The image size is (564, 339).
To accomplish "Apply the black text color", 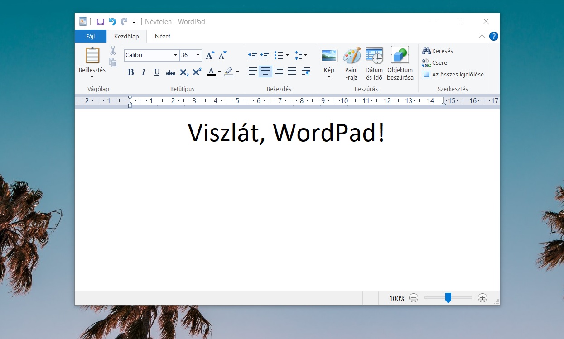I will click(x=211, y=72).
